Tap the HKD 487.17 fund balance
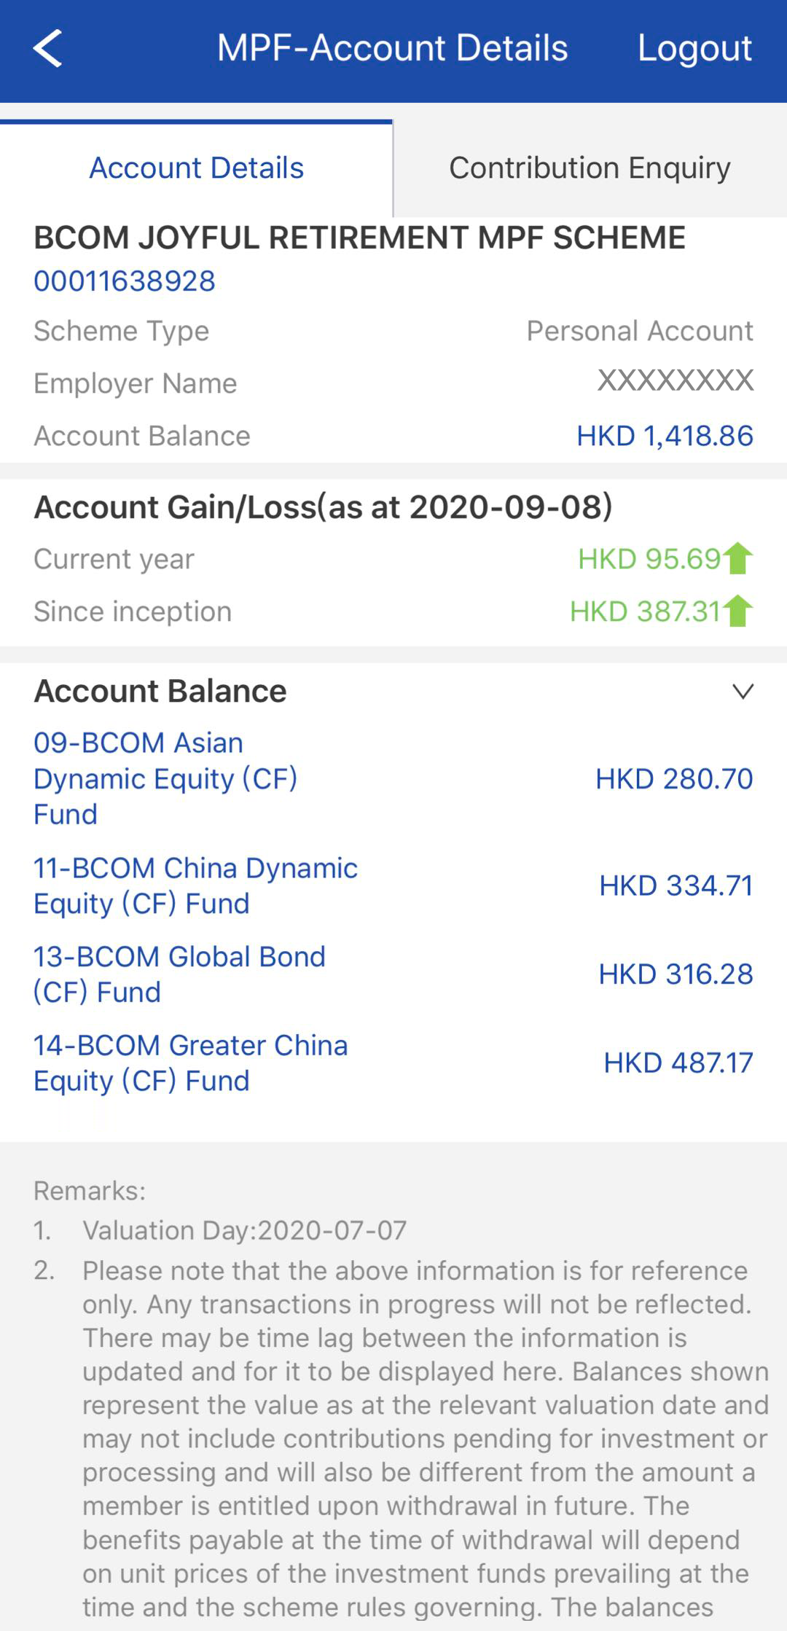The height and width of the screenshot is (1631, 787). [x=678, y=1063]
